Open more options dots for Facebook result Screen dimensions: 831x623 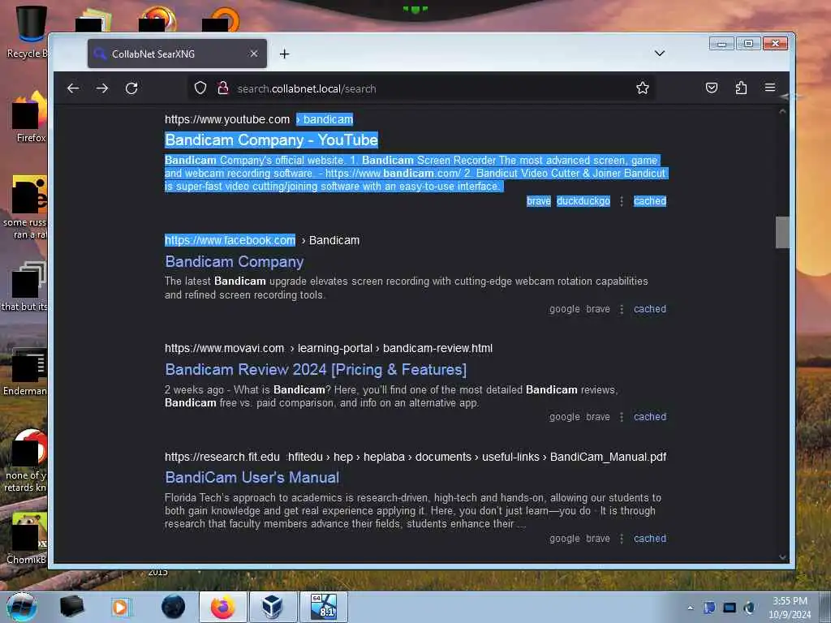pos(622,309)
